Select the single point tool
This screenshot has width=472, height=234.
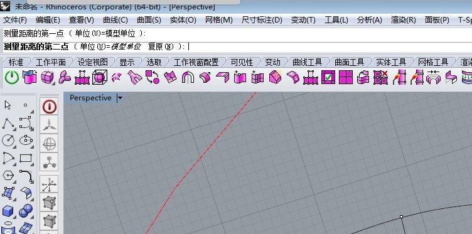(x=26, y=105)
